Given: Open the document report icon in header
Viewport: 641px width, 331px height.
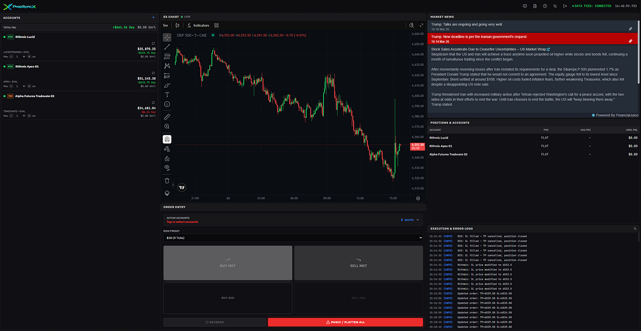Looking at the screenshot, I should pos(535,6).
